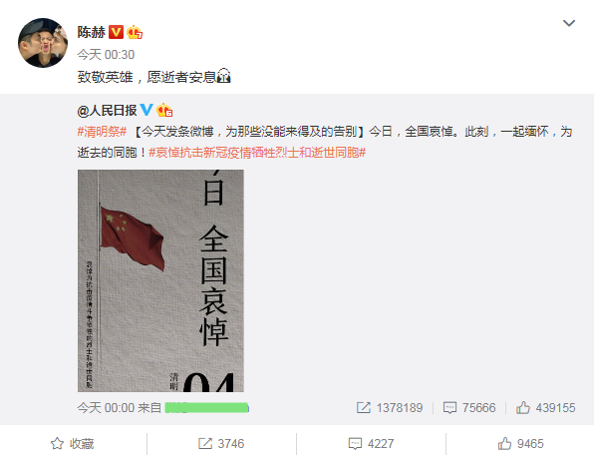Click the crown membership icon beside 陈赫
Image resolution: width=594 pixels, height=460 pixels.
(135, 32)
